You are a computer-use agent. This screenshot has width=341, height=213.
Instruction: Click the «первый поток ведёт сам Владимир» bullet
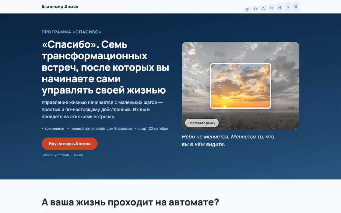click(100, 128)
